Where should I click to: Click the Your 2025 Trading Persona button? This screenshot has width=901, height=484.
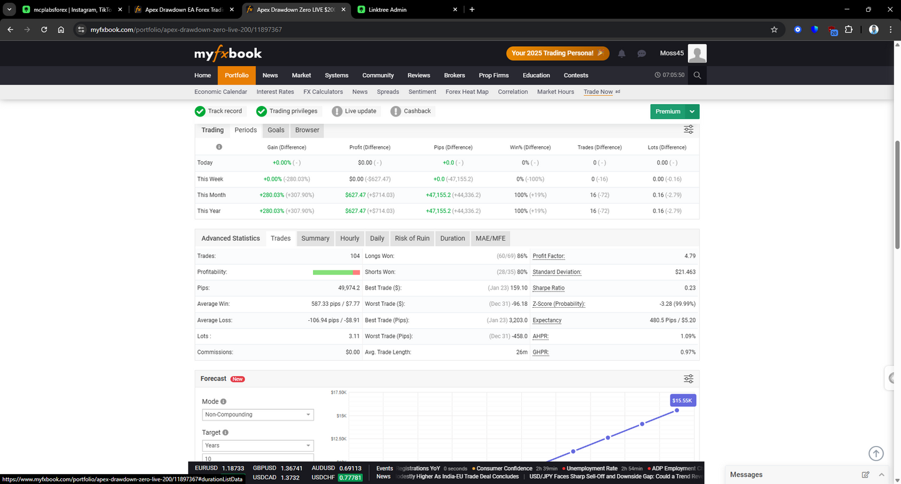tap(557, 54)
